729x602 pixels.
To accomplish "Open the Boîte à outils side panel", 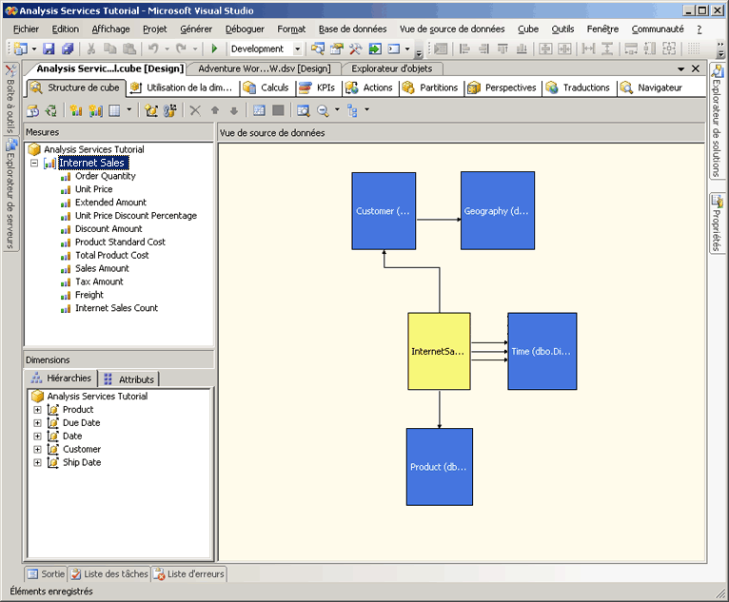I will click(x=10, y=100).
